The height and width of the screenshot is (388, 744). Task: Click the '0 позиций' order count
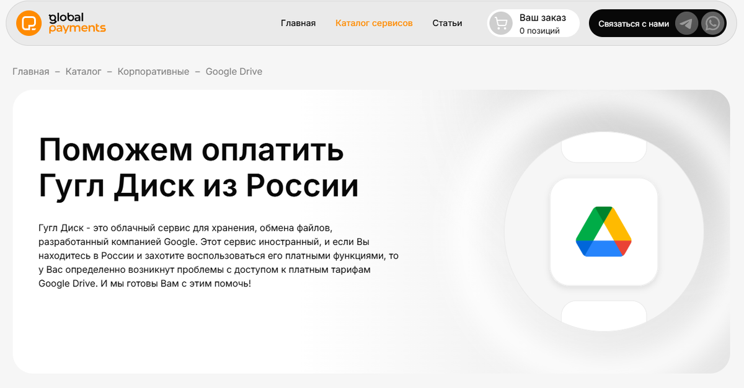pyautogui.click(x=539, y=31)
